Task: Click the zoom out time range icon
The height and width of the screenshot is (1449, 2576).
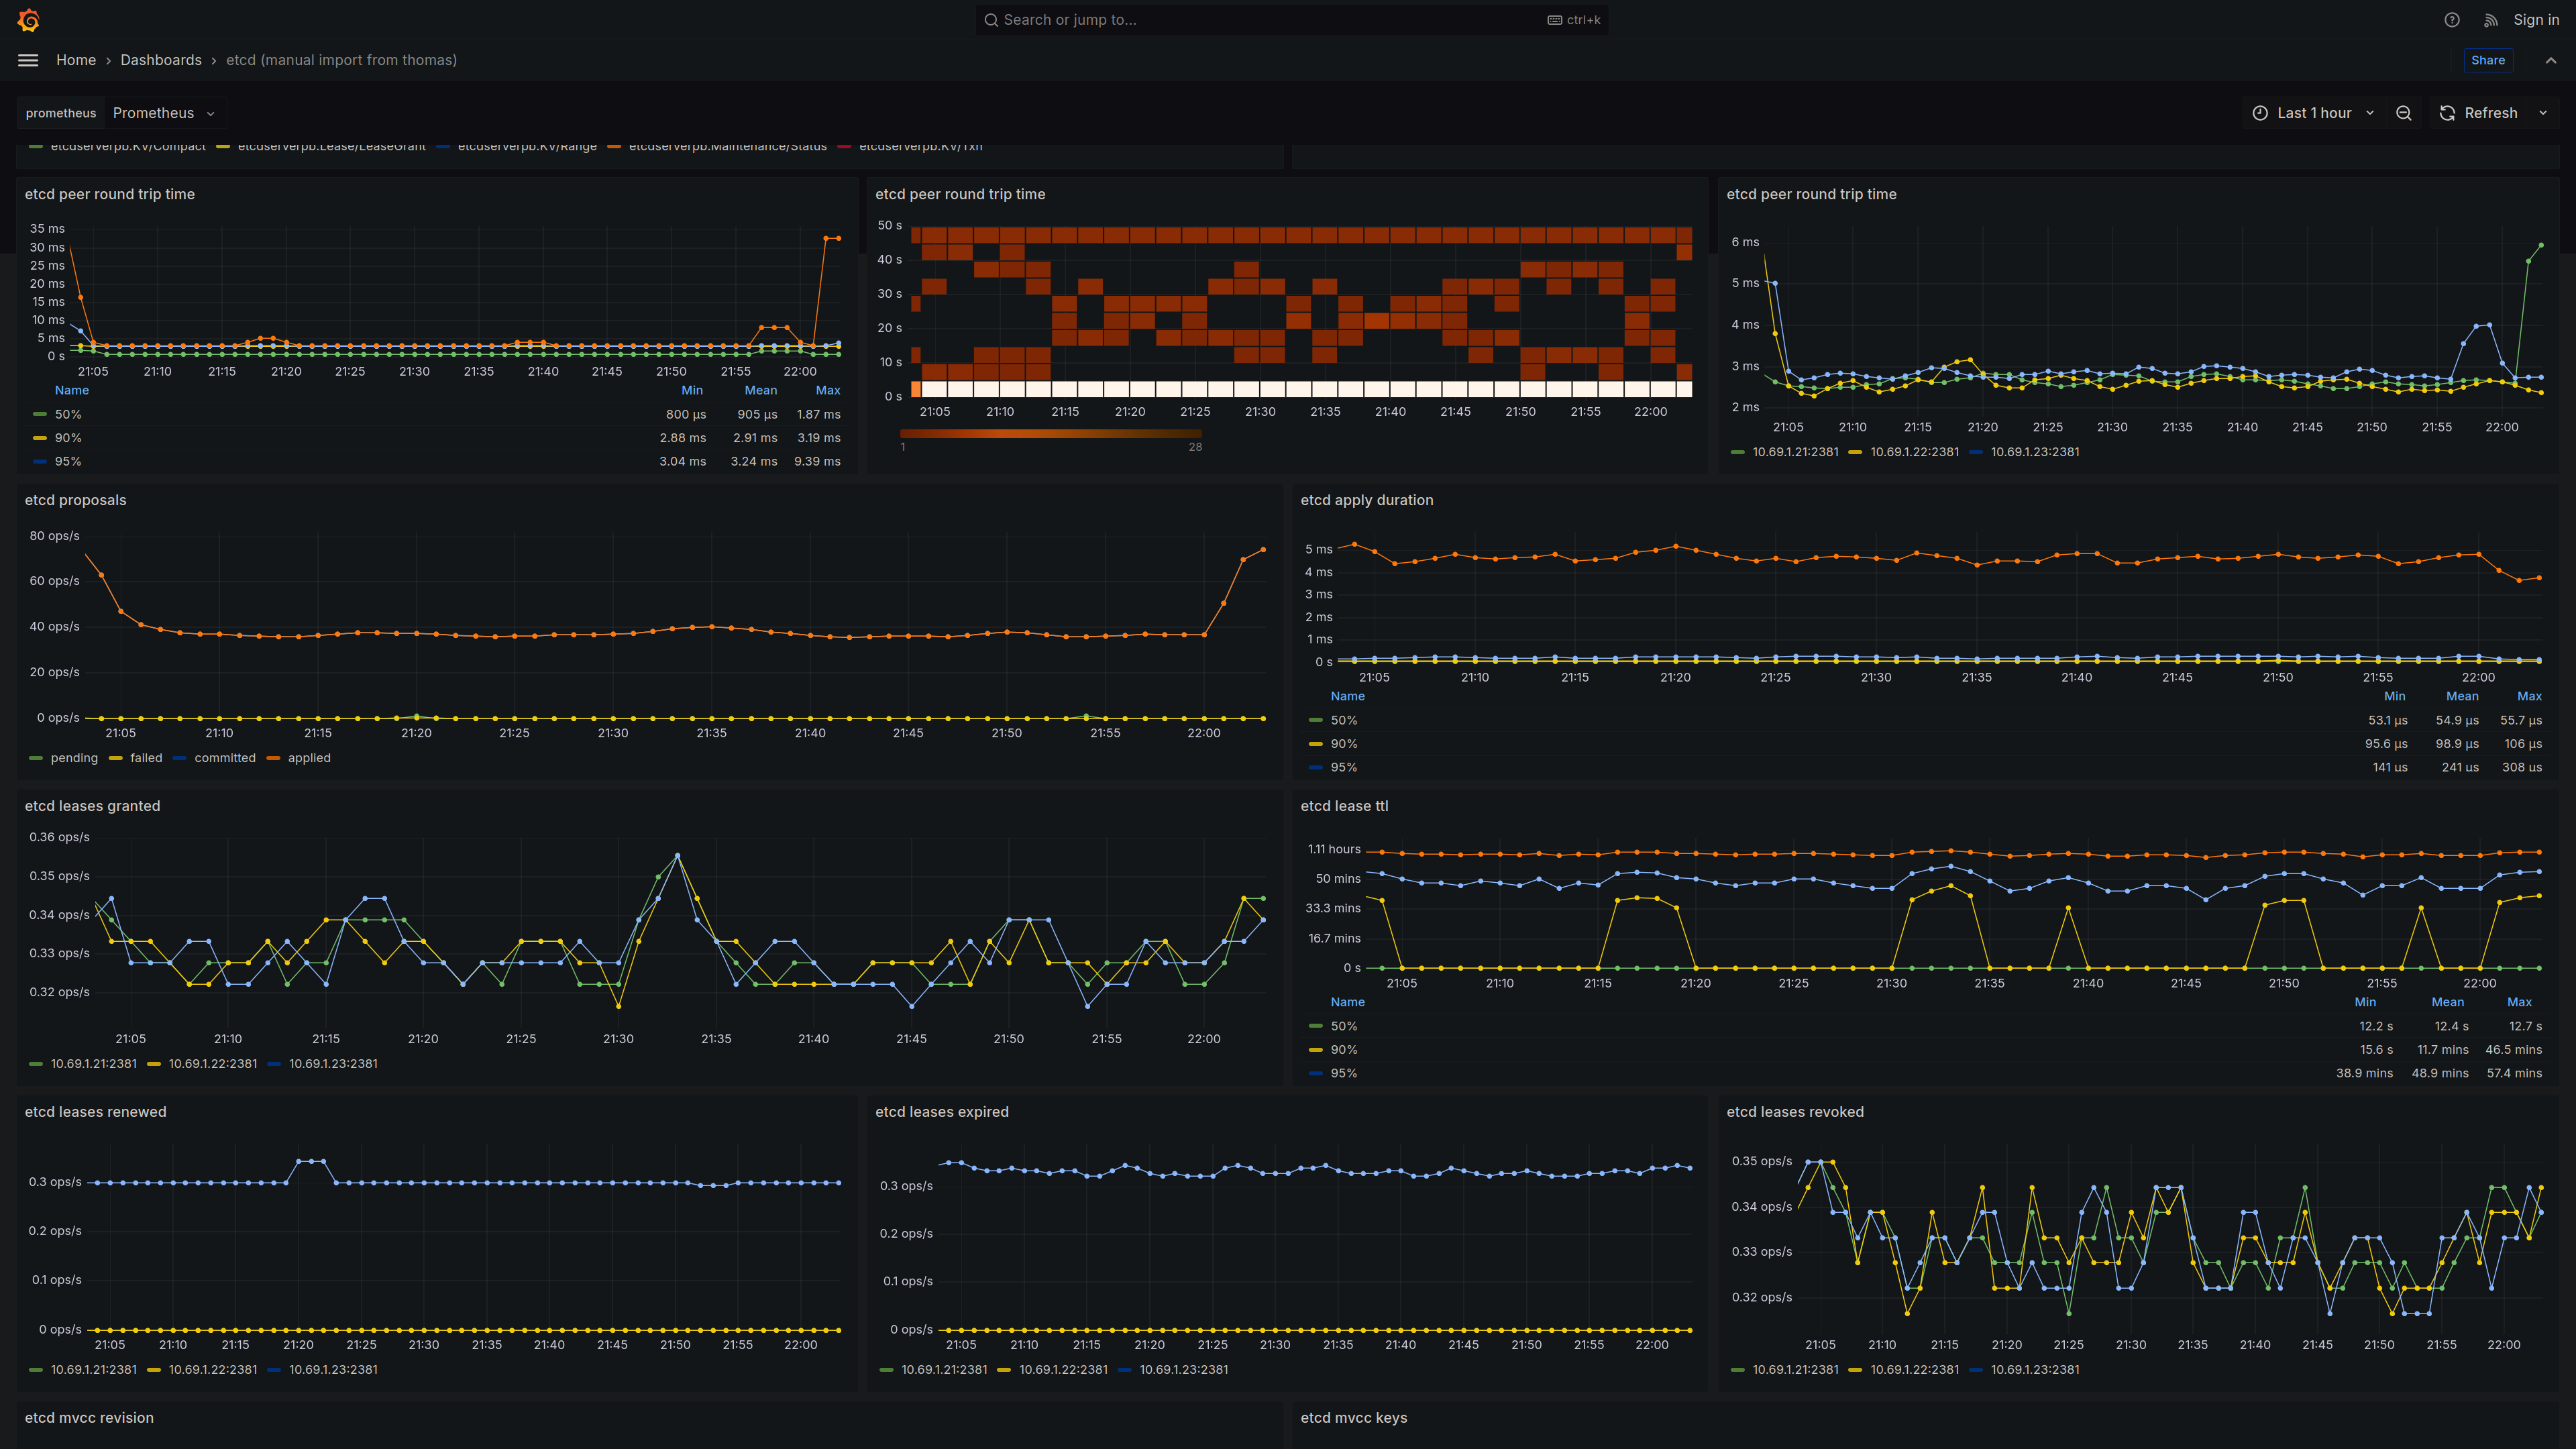Action: tap(2404, 113)
